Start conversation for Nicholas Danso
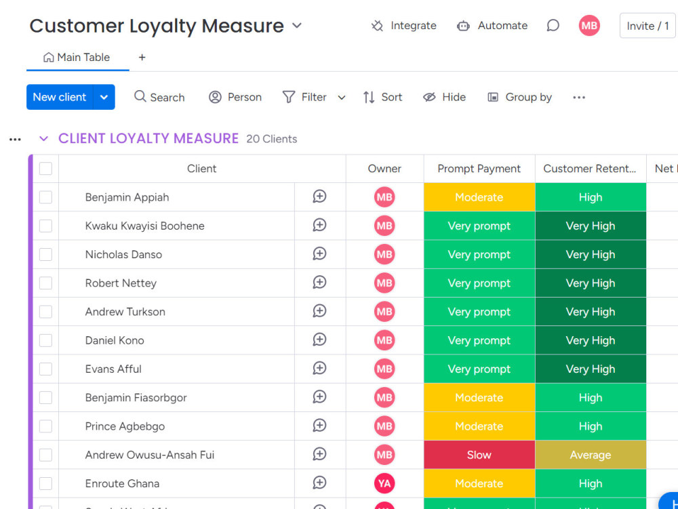 click(319, 253)
